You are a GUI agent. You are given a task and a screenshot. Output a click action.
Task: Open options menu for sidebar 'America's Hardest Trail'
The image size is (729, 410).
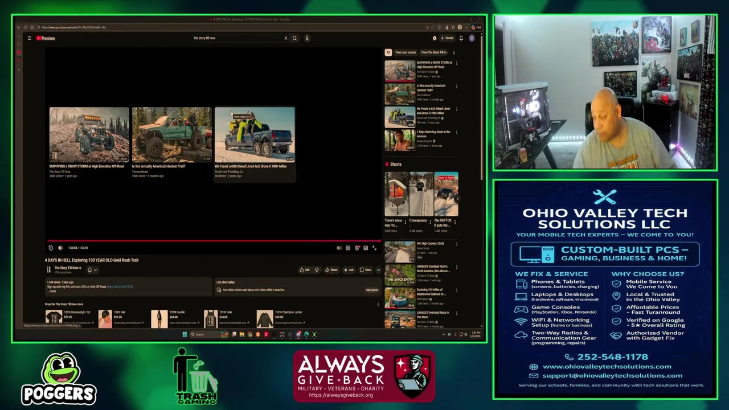(x=456, y=87)
